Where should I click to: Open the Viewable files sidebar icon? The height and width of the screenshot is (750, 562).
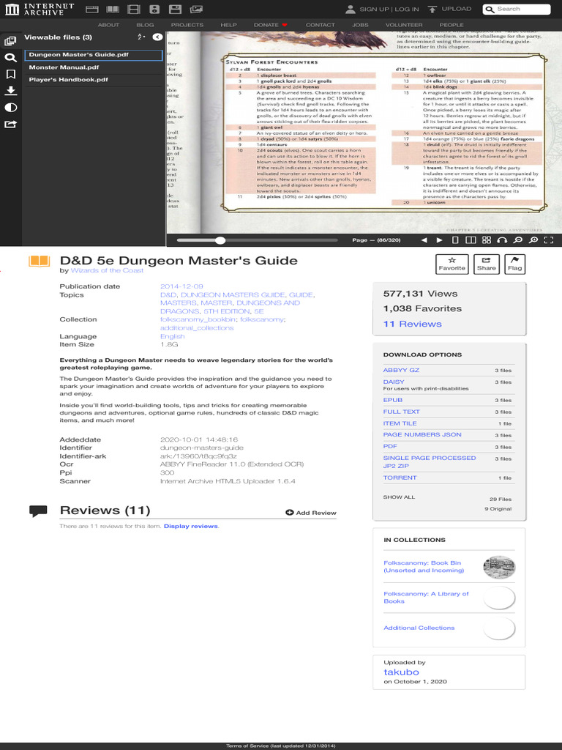(x=10, y=41)
